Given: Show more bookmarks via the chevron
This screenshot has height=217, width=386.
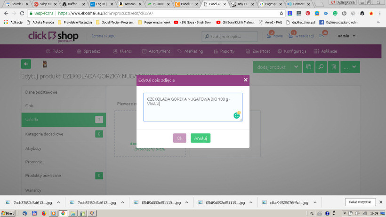Looking at the screenshot, I should point(378,22).
